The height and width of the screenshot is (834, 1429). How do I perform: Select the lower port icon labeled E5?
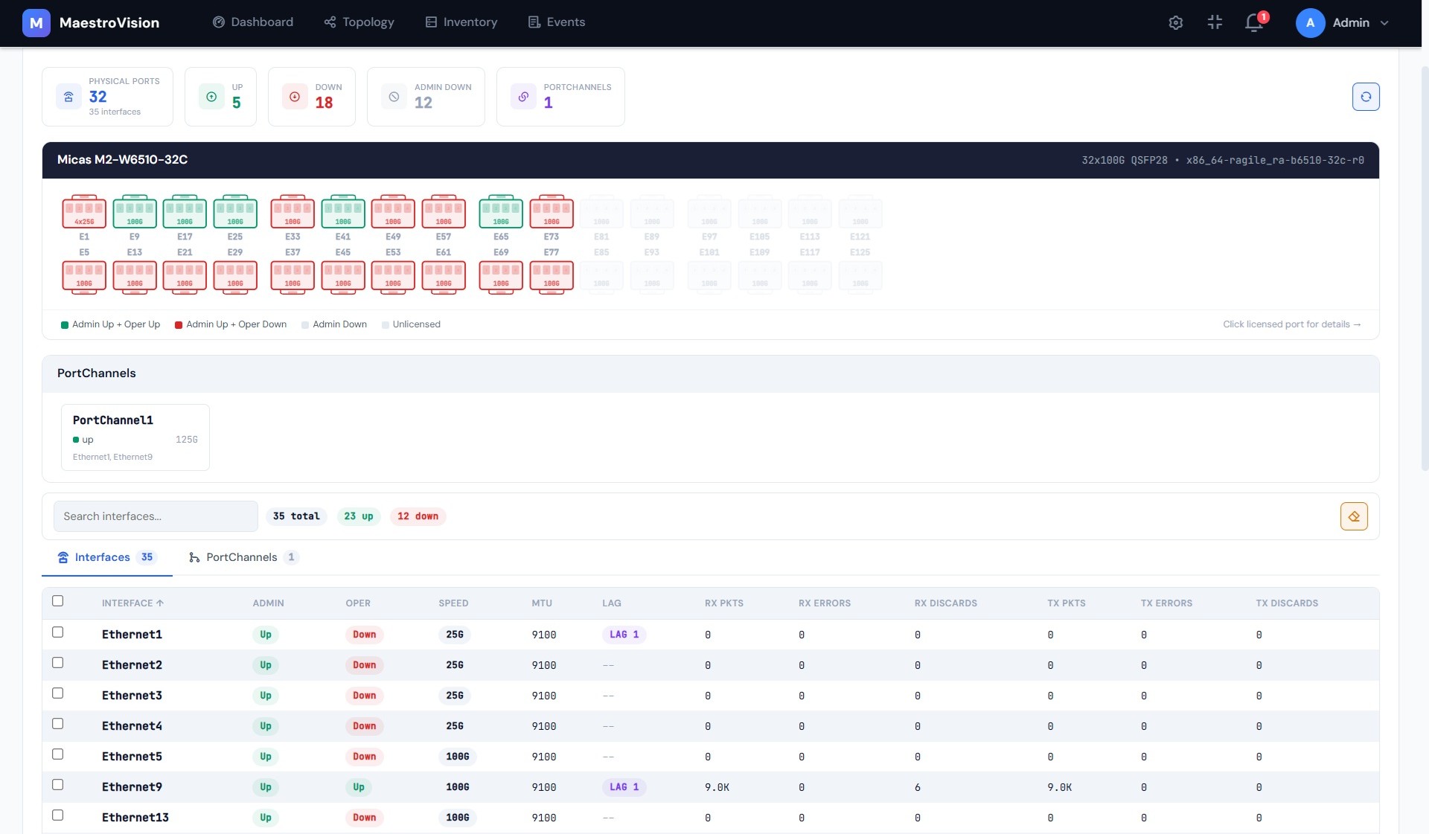point(84,278)
